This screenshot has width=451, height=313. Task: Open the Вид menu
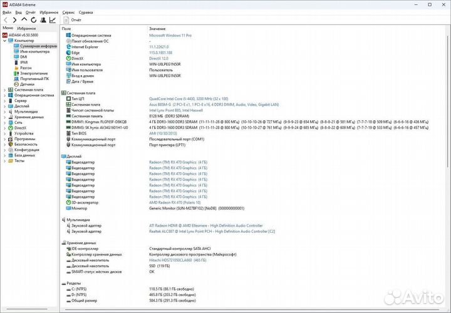pyautogui.click(x=18, y=13)
